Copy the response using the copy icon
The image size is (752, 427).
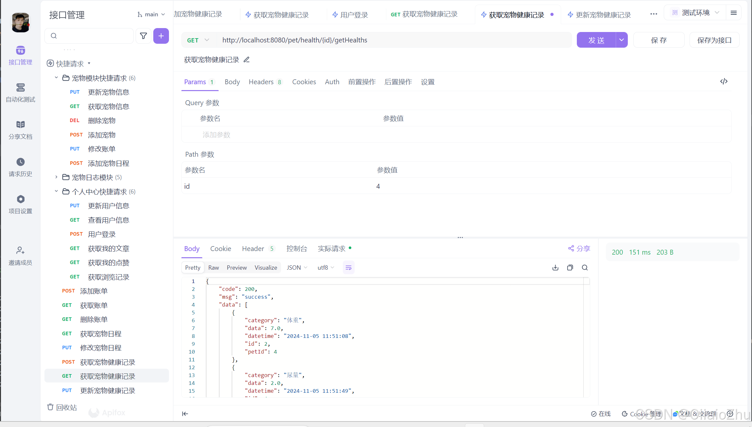tap(570, 267)
